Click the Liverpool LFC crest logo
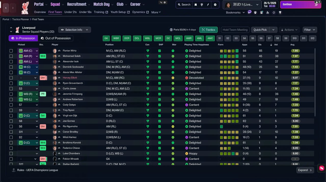Viewport: 326px width, 182px height. (x=25, y=8)
